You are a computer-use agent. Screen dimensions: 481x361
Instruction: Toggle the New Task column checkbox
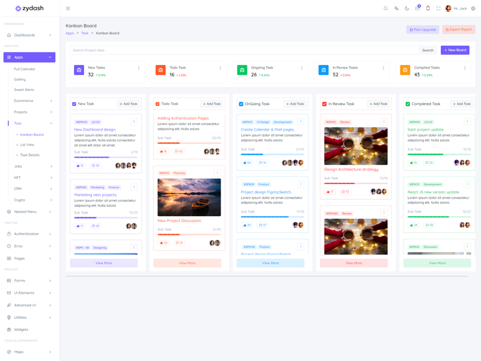(75, 104)
